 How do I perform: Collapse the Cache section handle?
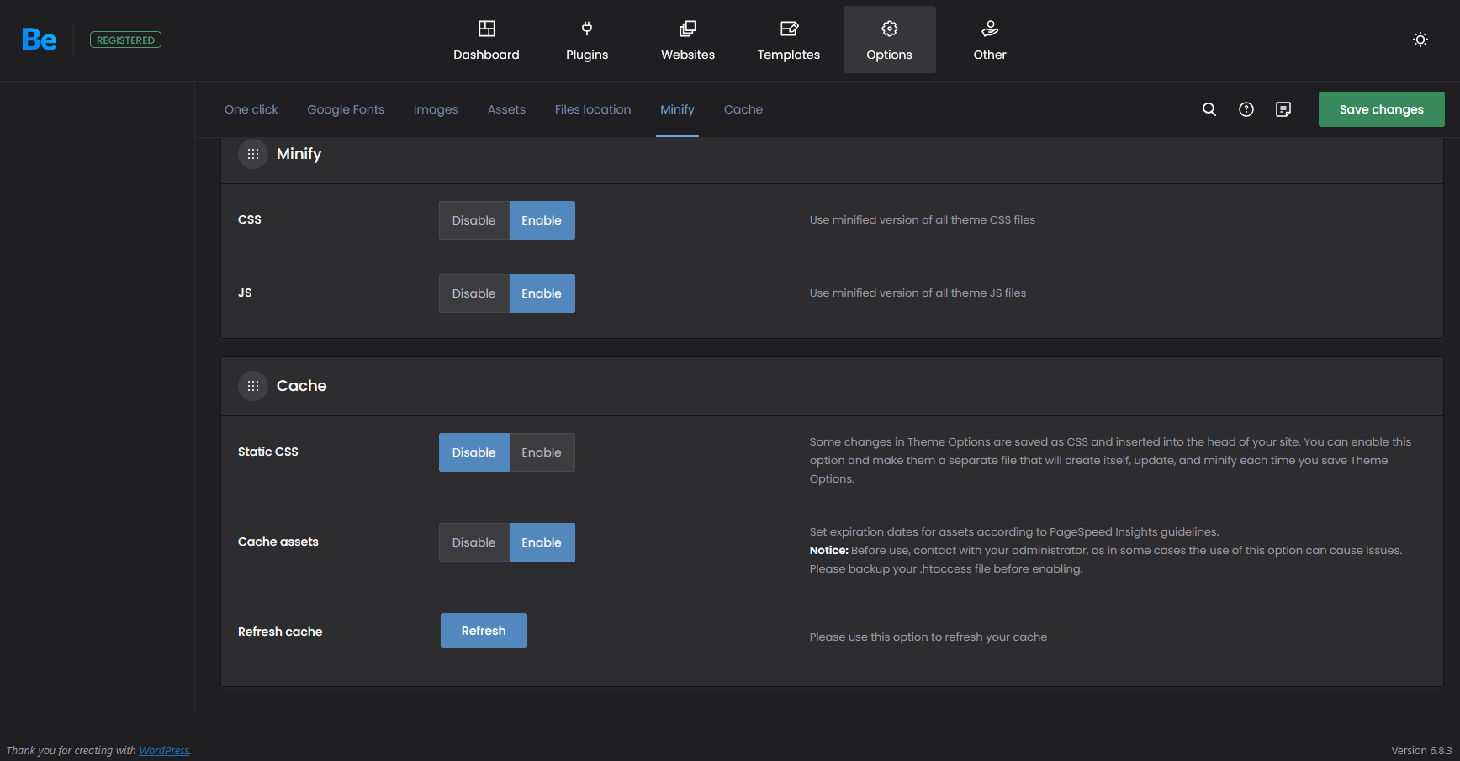(x=253, y=386)
